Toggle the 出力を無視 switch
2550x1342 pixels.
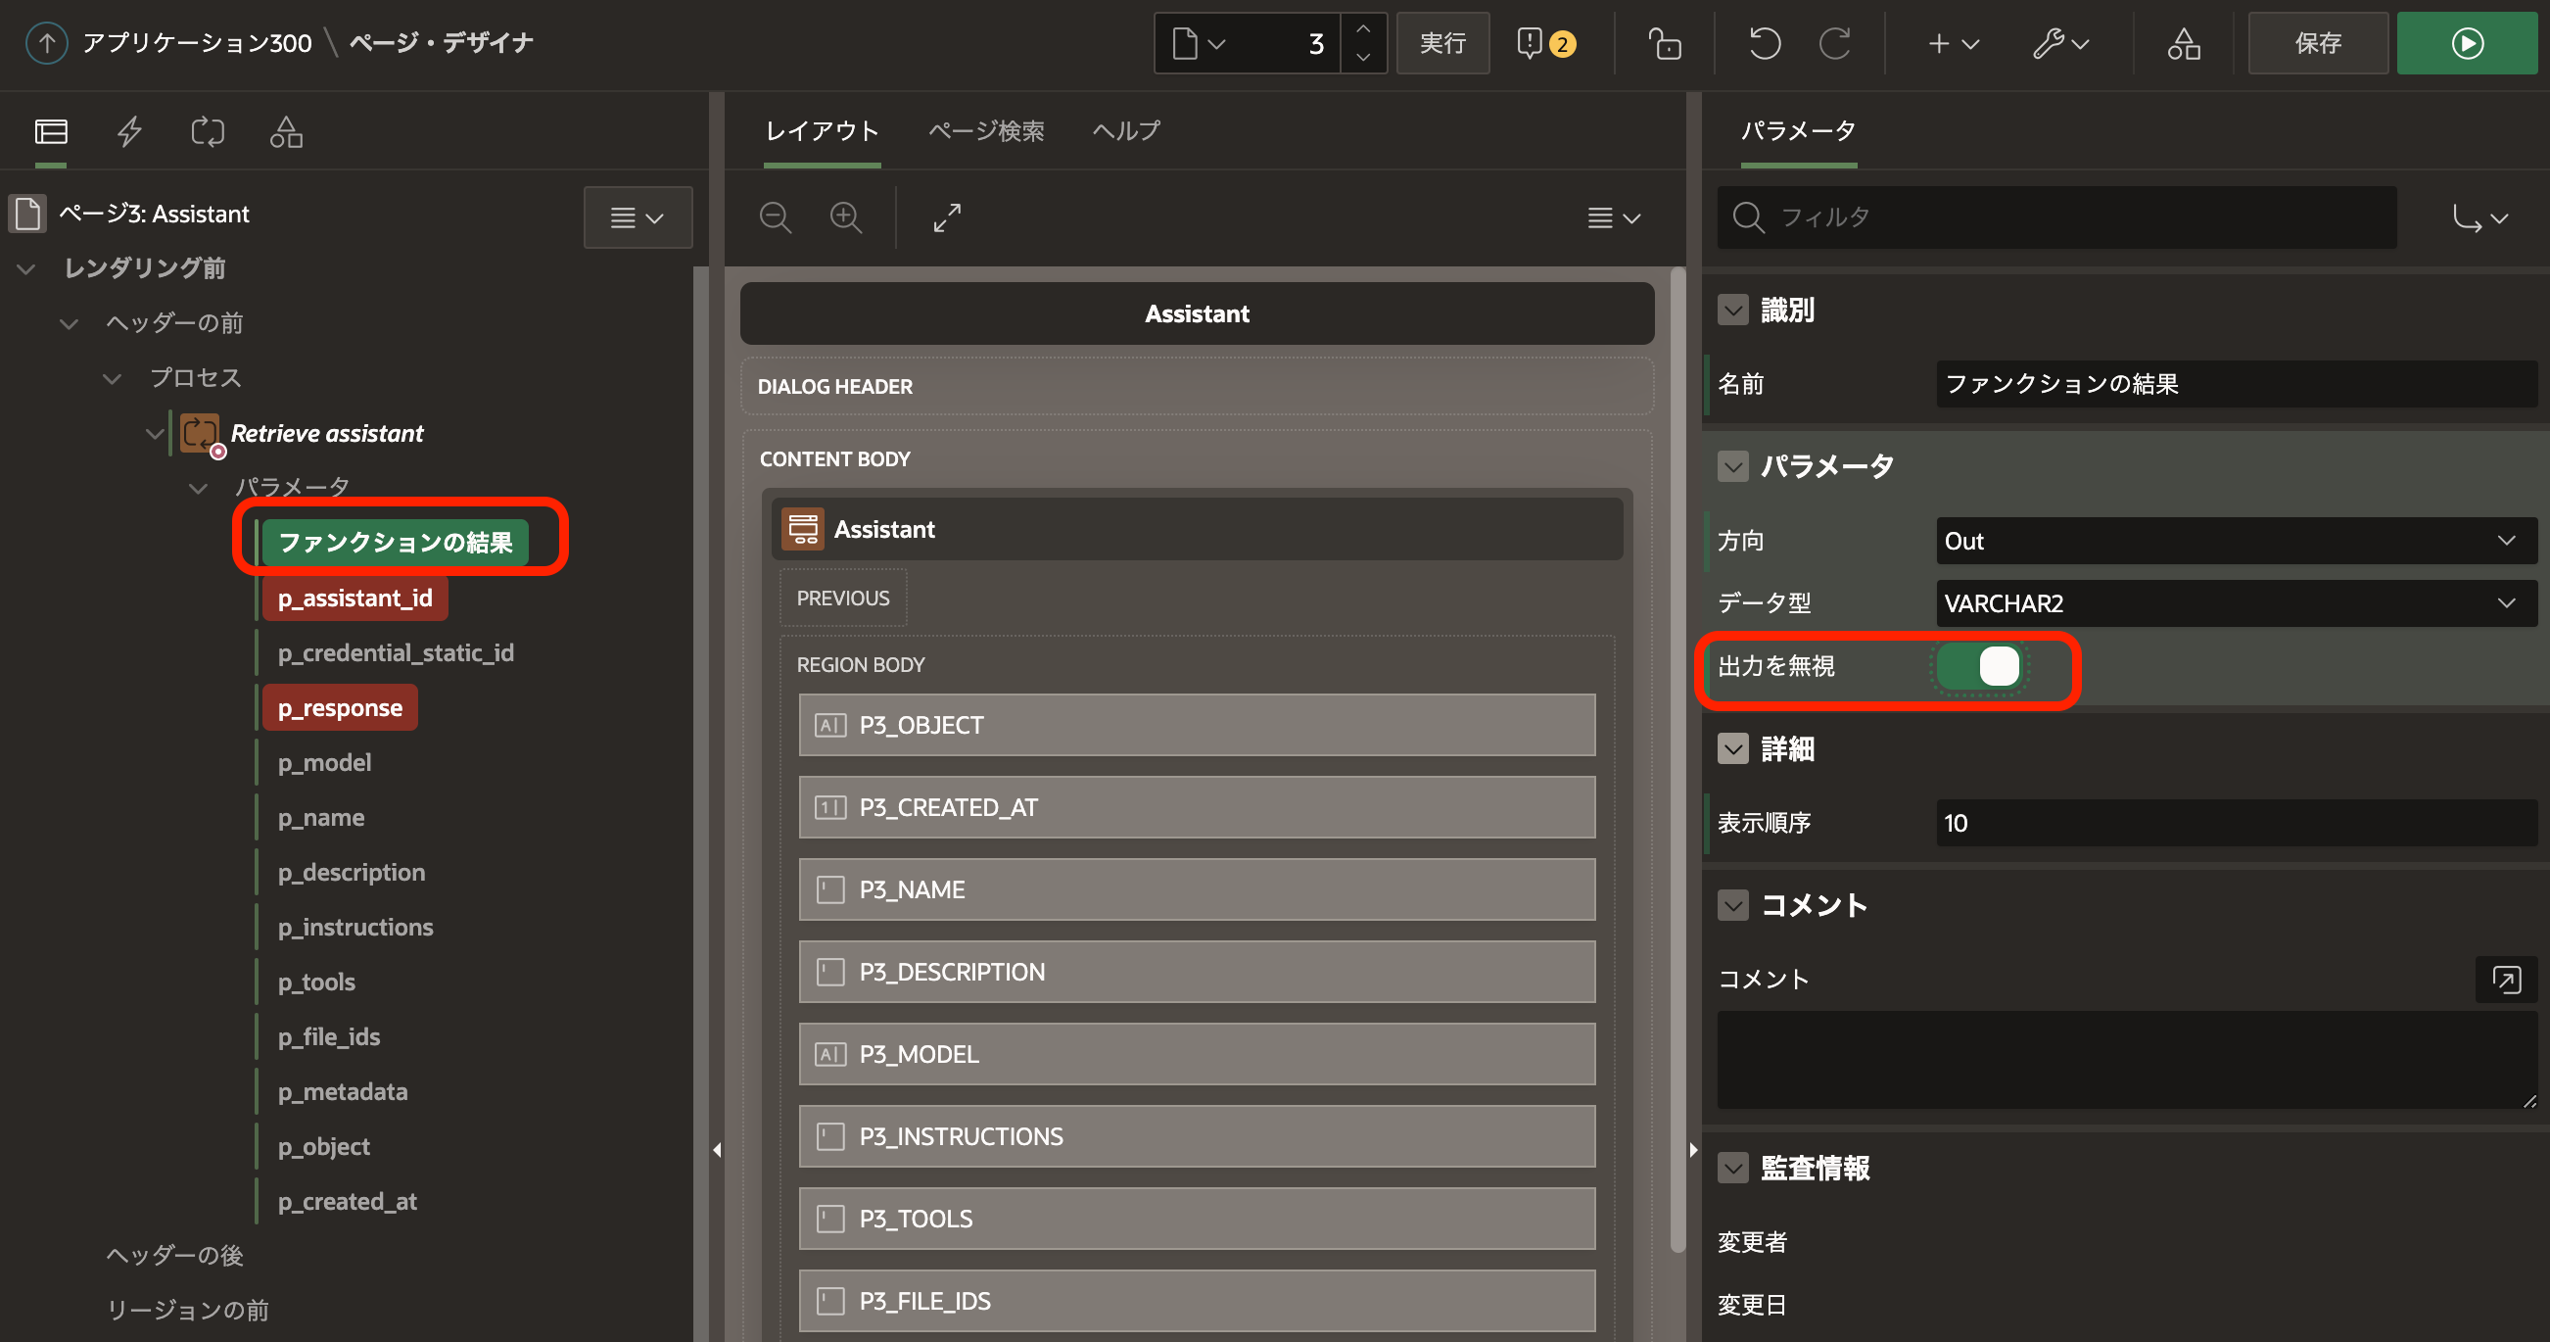click(x=1979, y=666)
